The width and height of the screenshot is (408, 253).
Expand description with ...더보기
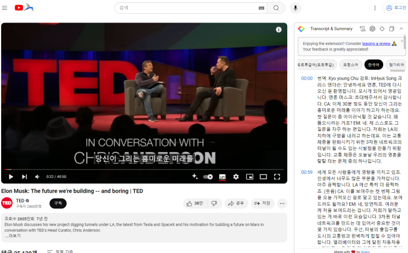click(13, 236)
